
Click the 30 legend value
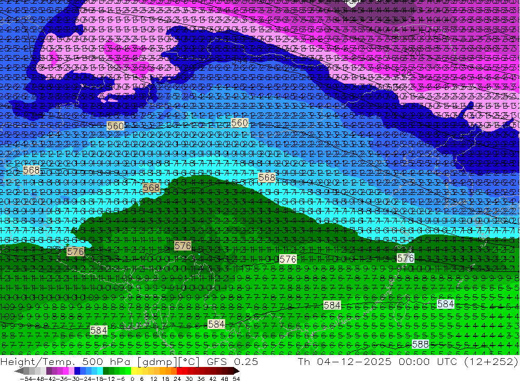[x=189, y=379]
